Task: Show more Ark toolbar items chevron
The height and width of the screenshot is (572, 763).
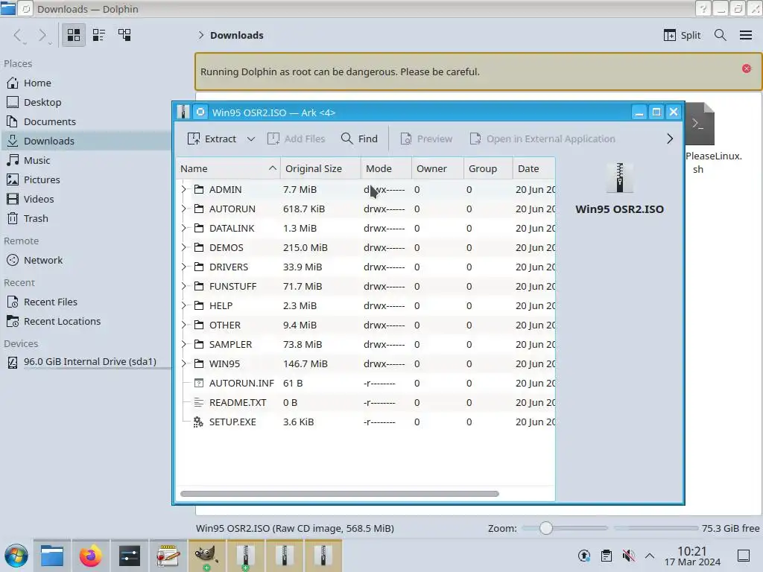Action: pyautogui.click(x=670, y=139)
